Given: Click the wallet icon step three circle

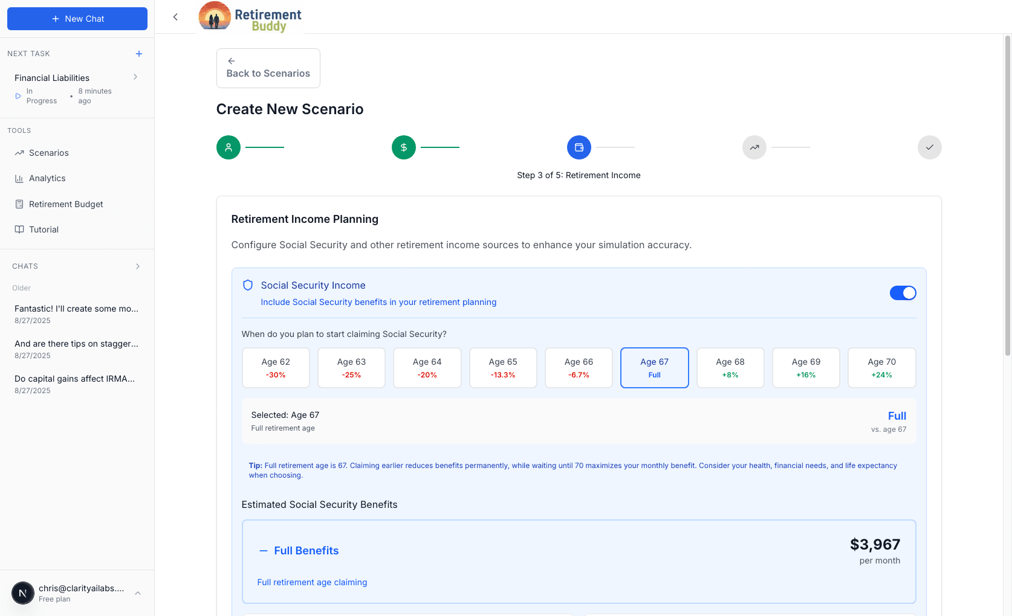Looking at the screenshot, I should click(579, 147).
